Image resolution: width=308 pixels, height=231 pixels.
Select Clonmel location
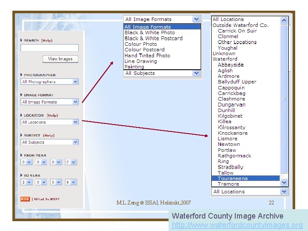246,36
